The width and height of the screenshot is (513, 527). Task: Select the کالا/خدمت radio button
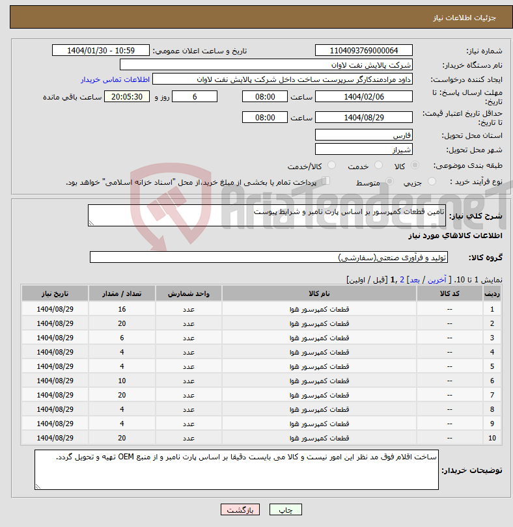(x=331, y=165)
